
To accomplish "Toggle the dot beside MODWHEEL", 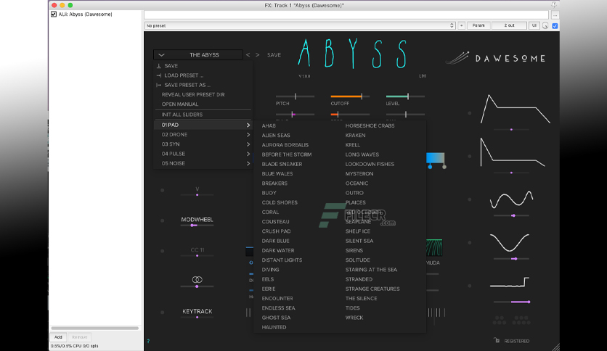I will (x=162, y=220).
